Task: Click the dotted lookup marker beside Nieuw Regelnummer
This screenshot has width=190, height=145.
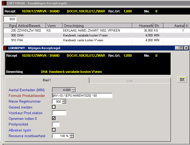Action: click(x=50, y=102)
